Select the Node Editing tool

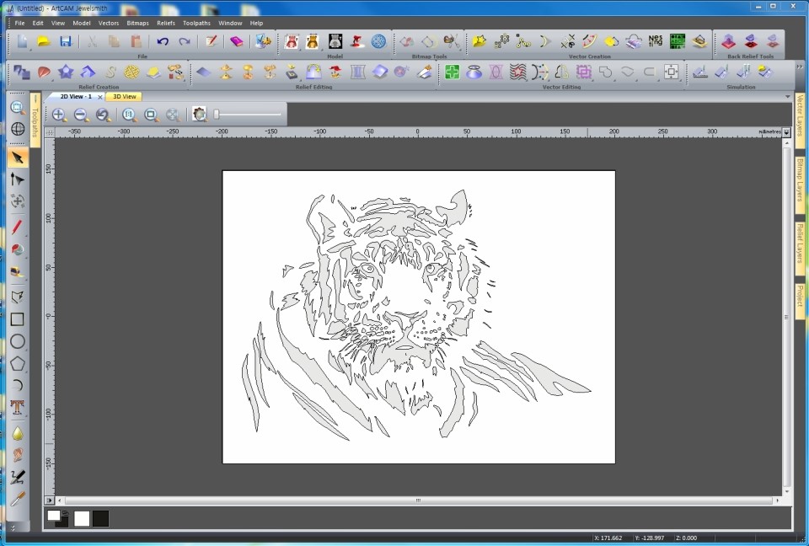[x=18, y=179]
